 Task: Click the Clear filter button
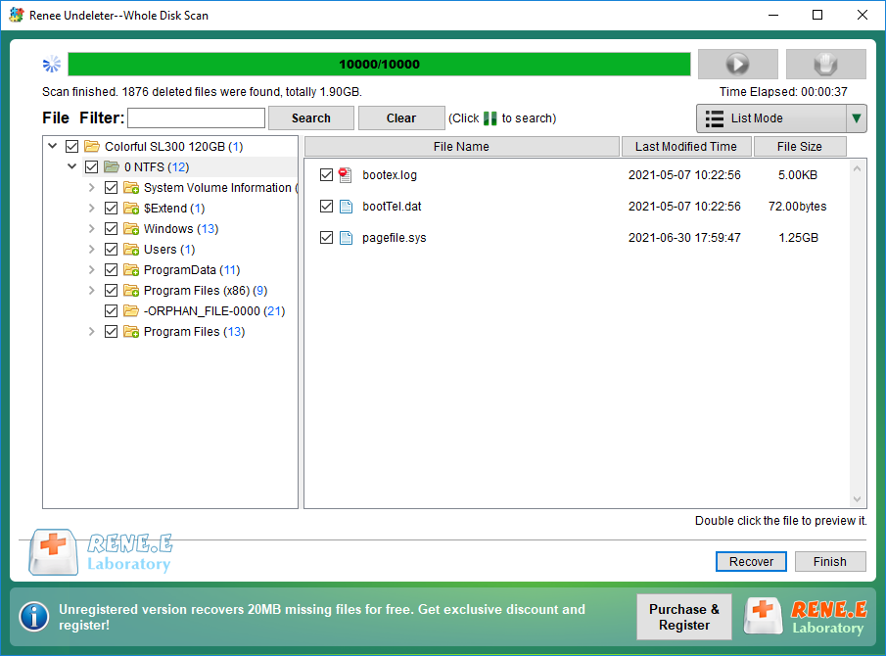[x=401, y=118]
